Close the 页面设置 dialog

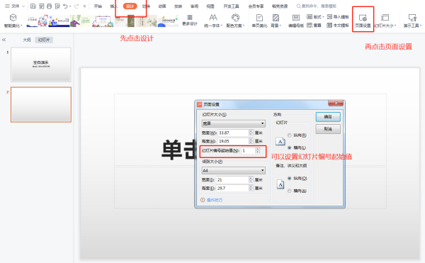click(x=336, y=103)
